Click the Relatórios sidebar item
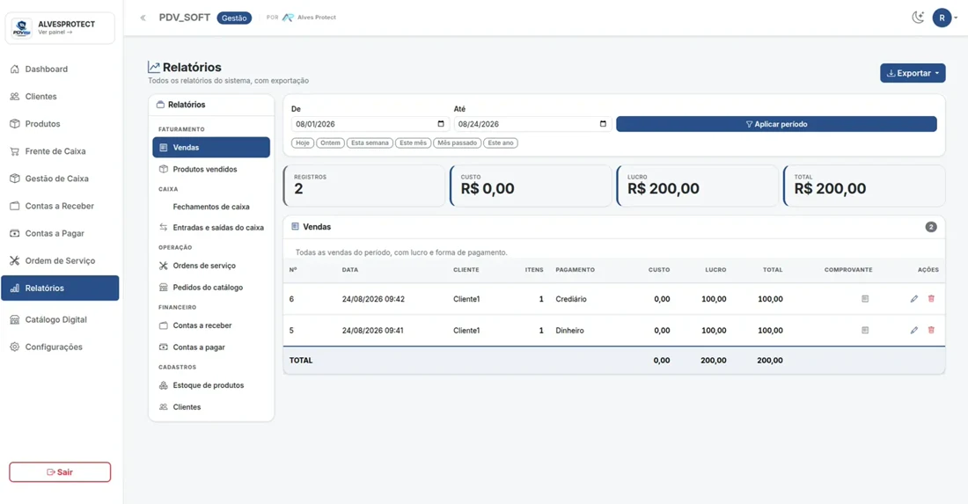This screenshot has height=504, width=968. pyautogui.click(x=60, y=289)
